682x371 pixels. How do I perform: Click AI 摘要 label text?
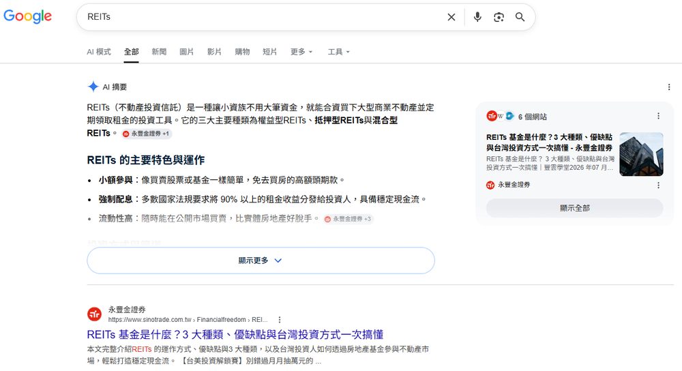pos(115,87)
